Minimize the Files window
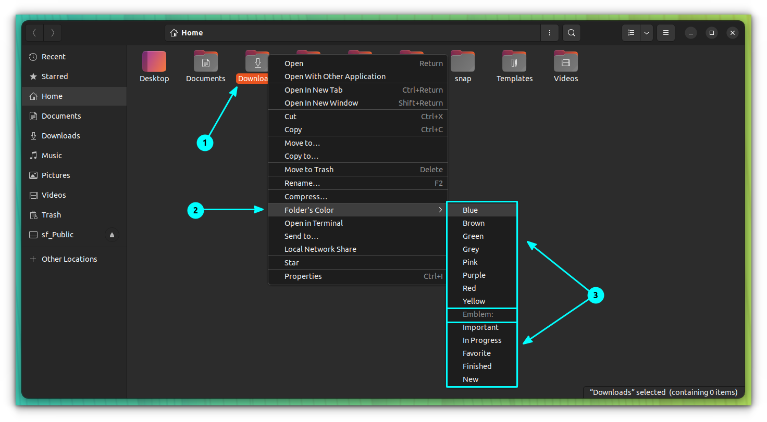Viewport: 767px width, 422px height. coord(691,33)
